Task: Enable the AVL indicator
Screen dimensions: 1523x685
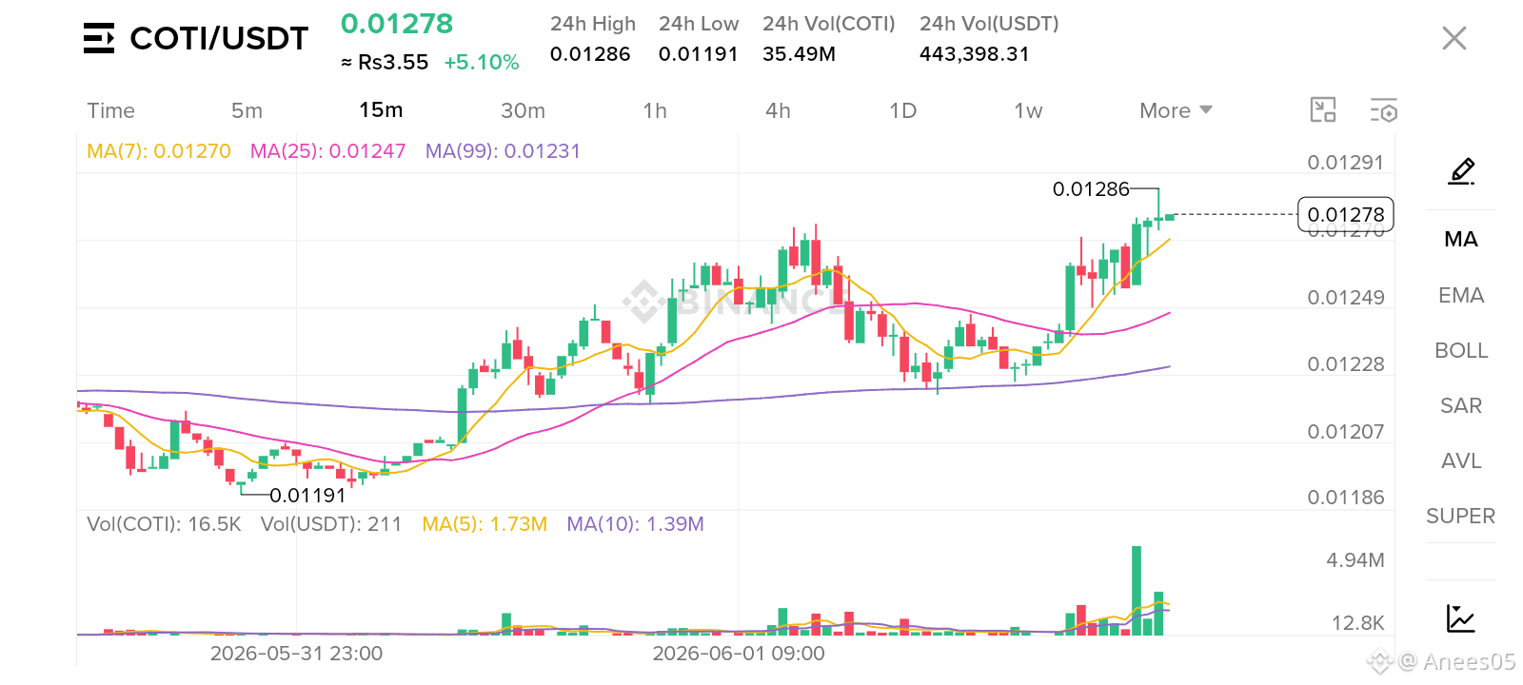Action: 1460,460
